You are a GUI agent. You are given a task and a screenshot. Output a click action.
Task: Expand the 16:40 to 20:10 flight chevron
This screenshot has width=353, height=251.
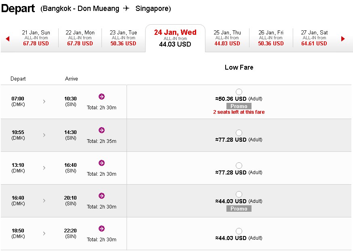[44, 201]
